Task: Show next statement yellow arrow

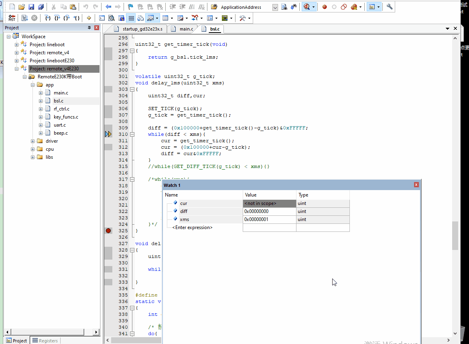Action: (89, 18)
